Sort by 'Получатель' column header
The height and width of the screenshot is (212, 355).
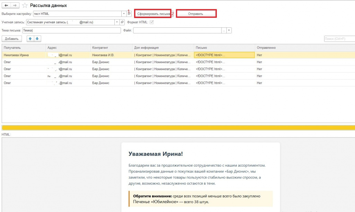click(24, 48)
